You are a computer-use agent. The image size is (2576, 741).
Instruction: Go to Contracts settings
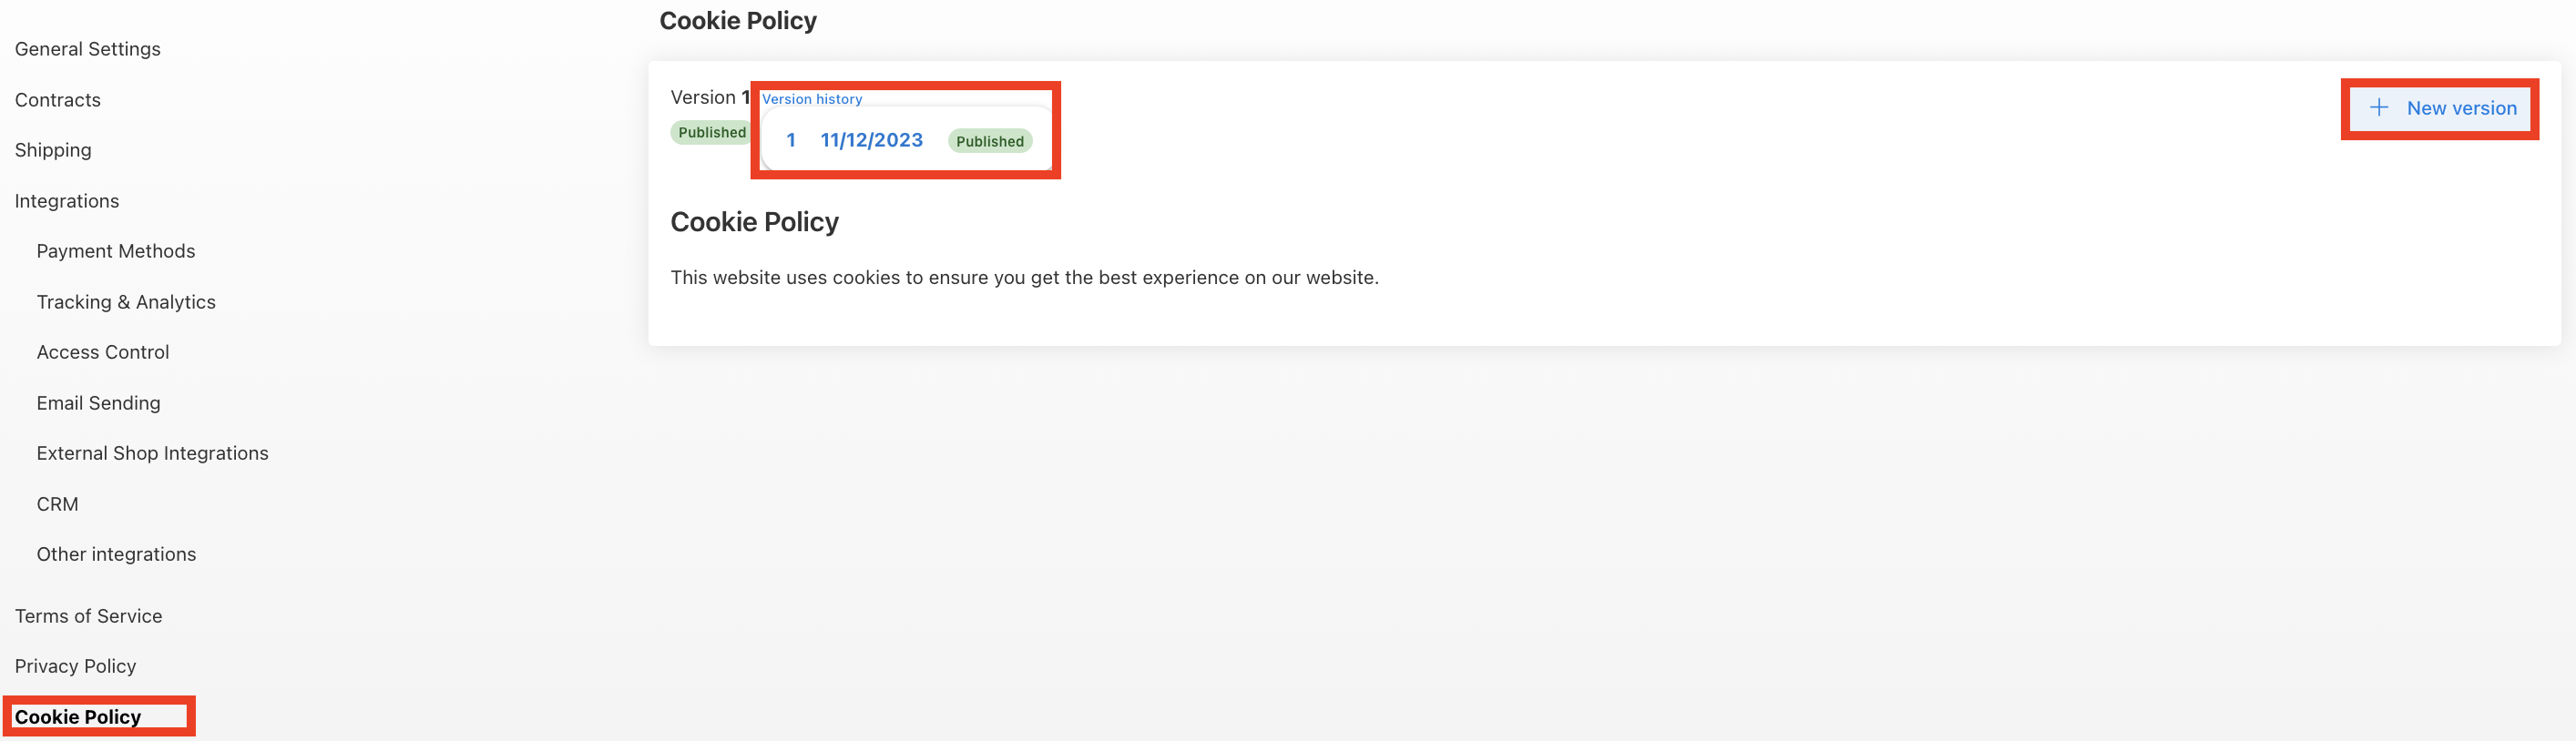pos(57,100)
